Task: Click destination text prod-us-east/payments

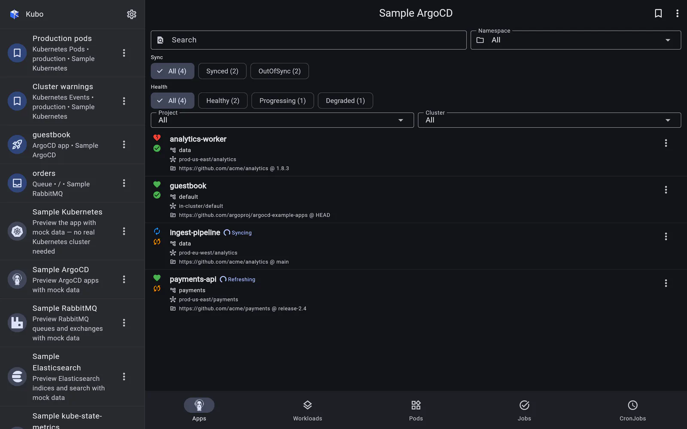Action: coord(209,300)
